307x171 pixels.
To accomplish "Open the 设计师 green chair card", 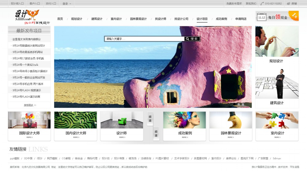I will (122, 120).
